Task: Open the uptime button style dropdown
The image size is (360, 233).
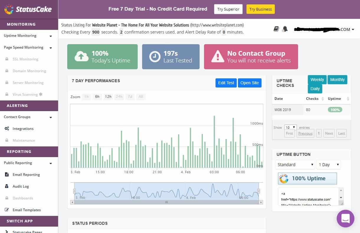Action: click(x=295, y=164)
